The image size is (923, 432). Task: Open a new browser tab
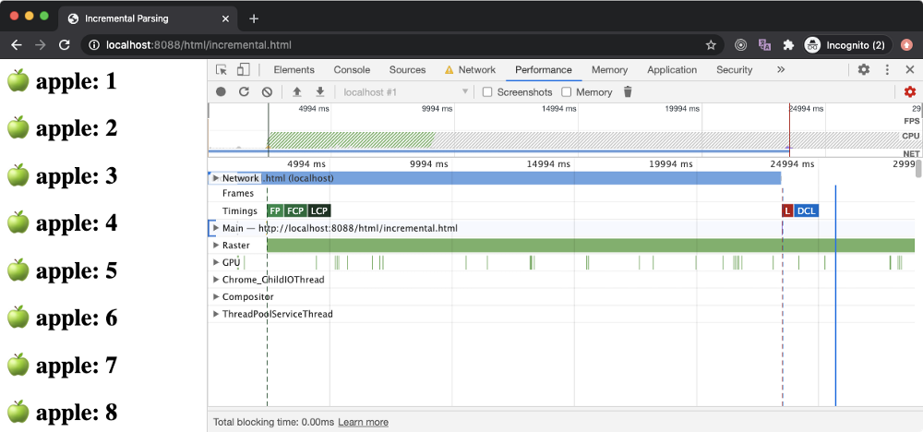tap(254, 18)
